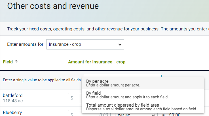Click the 'Other costs and revenue' page title
The image size is (209, 116).
(53, 6)
